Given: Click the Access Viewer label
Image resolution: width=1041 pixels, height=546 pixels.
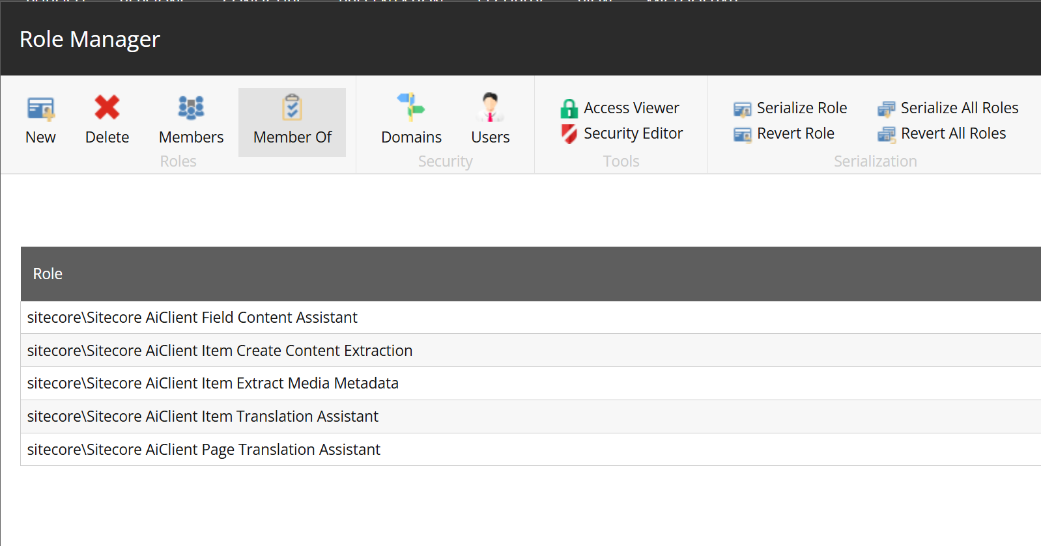Looking at the screenshot, I should click(631, 108).
